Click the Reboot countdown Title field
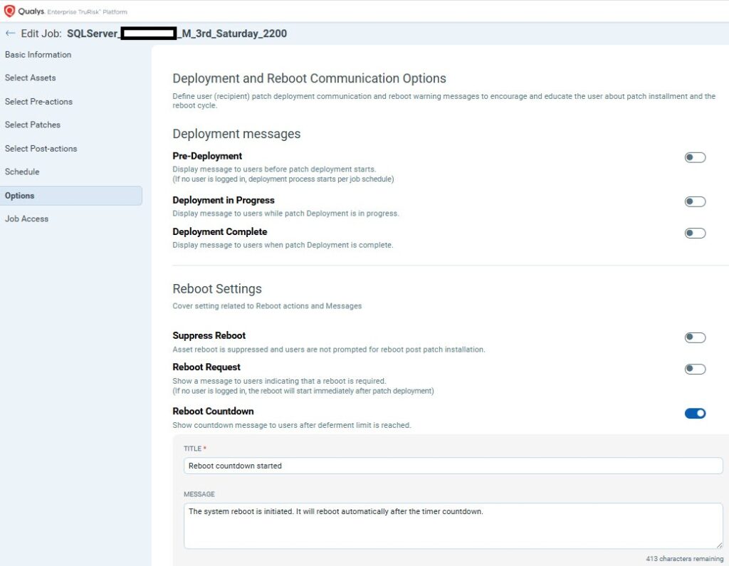Viewport: 729px width, 566px height. 453,466
